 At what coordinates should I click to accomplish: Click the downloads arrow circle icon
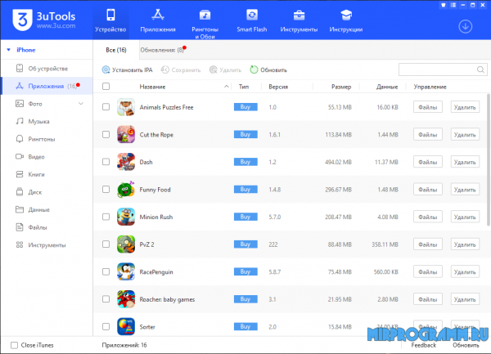click(x=466, y=27)
